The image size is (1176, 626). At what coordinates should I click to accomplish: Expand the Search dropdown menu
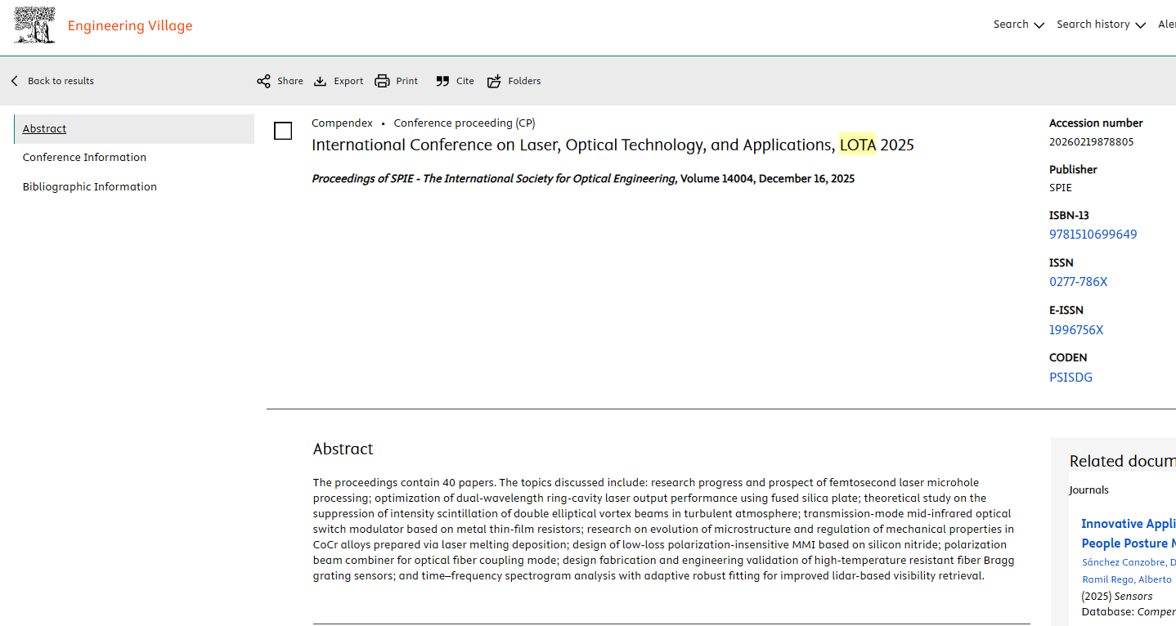click(1018, 25)
